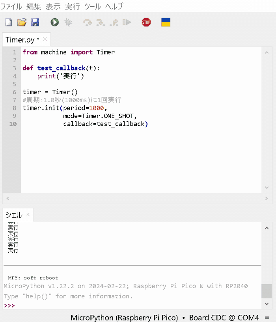Save the script with the floppy icon
Screen dimensions: 276x322
point(35,22)
